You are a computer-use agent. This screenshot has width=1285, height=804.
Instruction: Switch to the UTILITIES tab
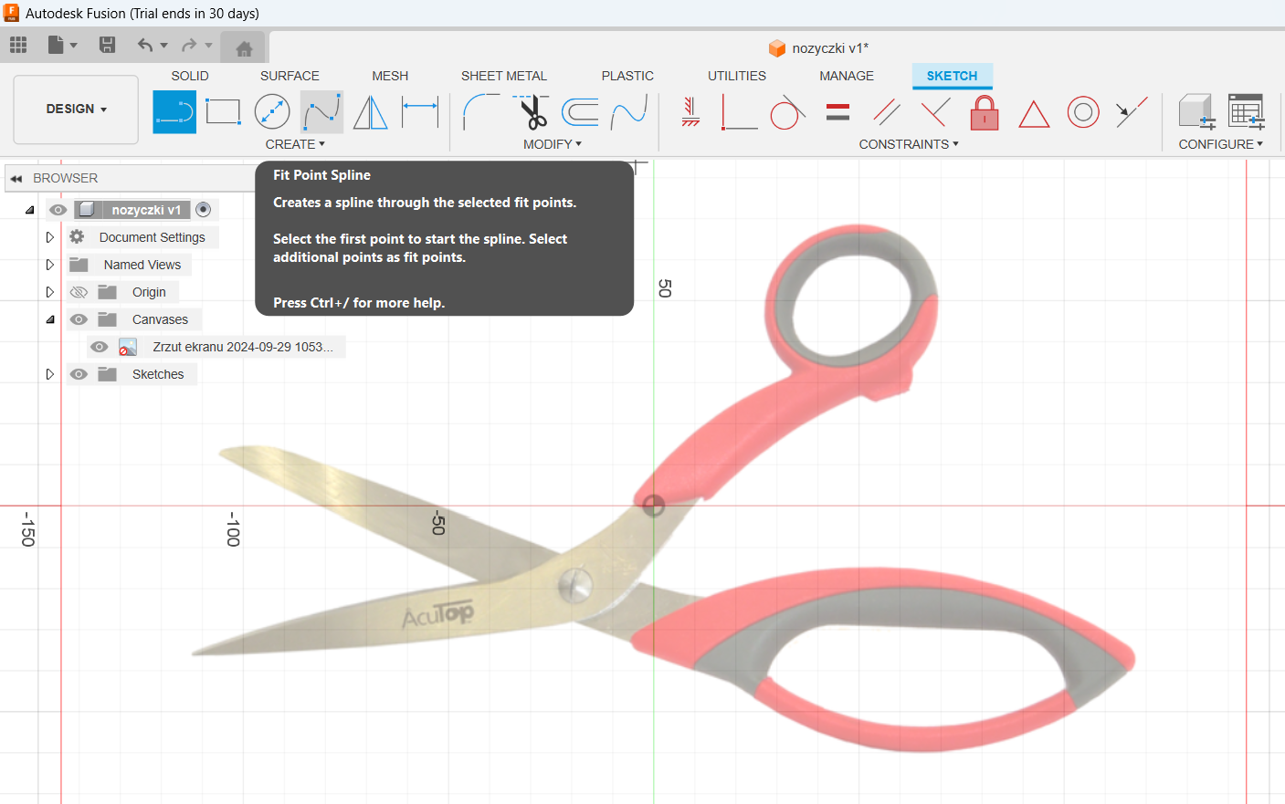tap(737, 76)
